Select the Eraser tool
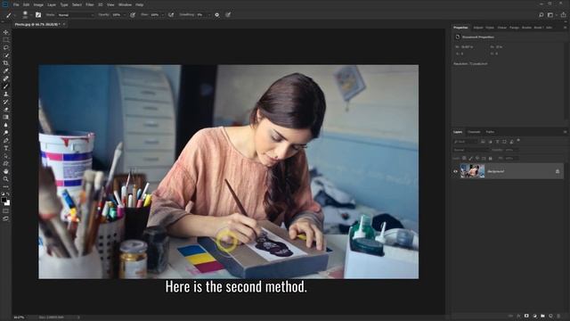The image size is (570, 321). pyautogui.click(x=6, y=109)
